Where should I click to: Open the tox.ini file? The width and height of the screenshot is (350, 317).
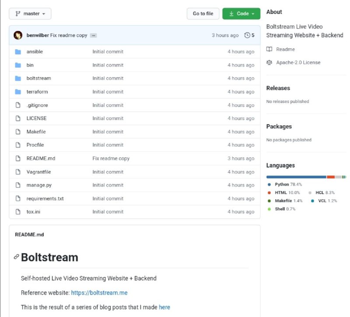click(x=33, y=212)
